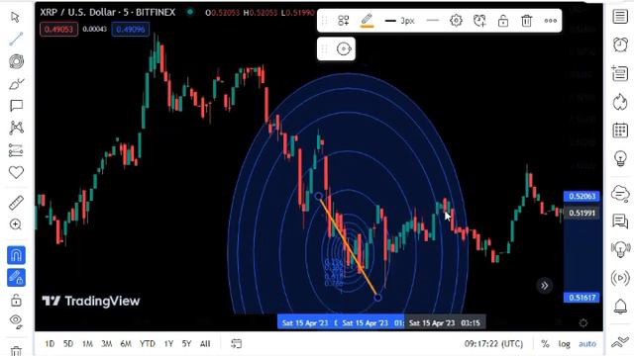Select the YTD date range

coord(148,344)
